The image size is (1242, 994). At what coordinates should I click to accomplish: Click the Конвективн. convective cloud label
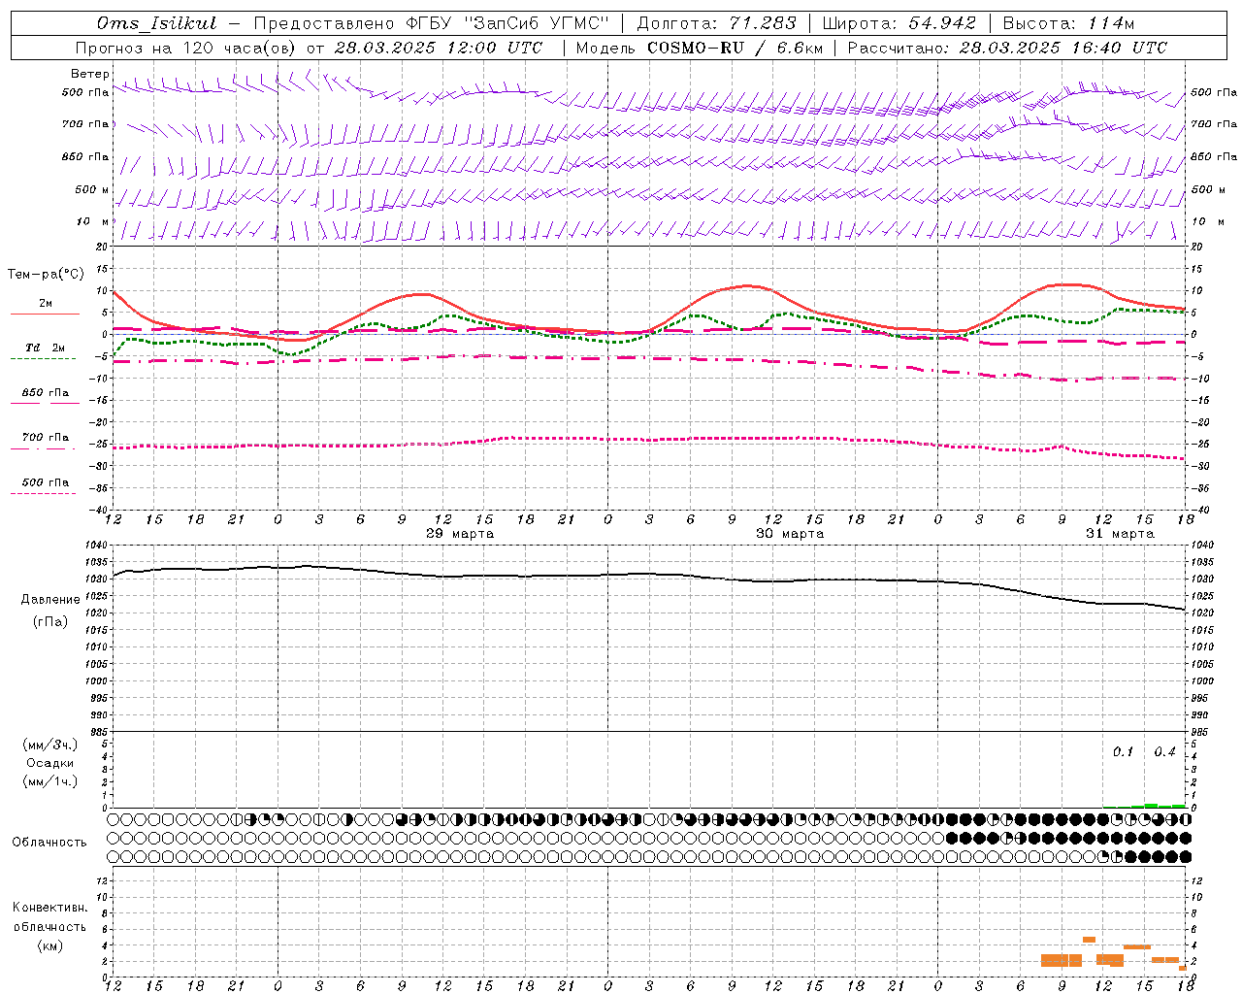tap(49, 908)
